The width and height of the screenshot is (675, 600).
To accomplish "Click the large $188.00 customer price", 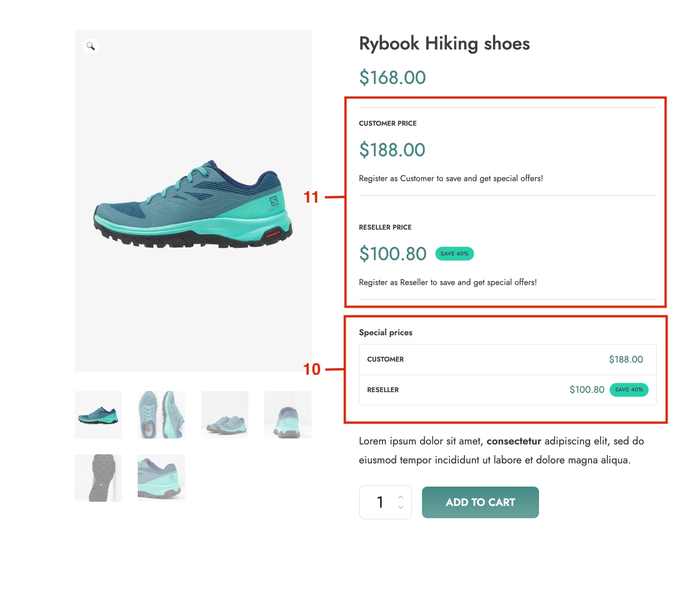I will [x=392, y=150].
